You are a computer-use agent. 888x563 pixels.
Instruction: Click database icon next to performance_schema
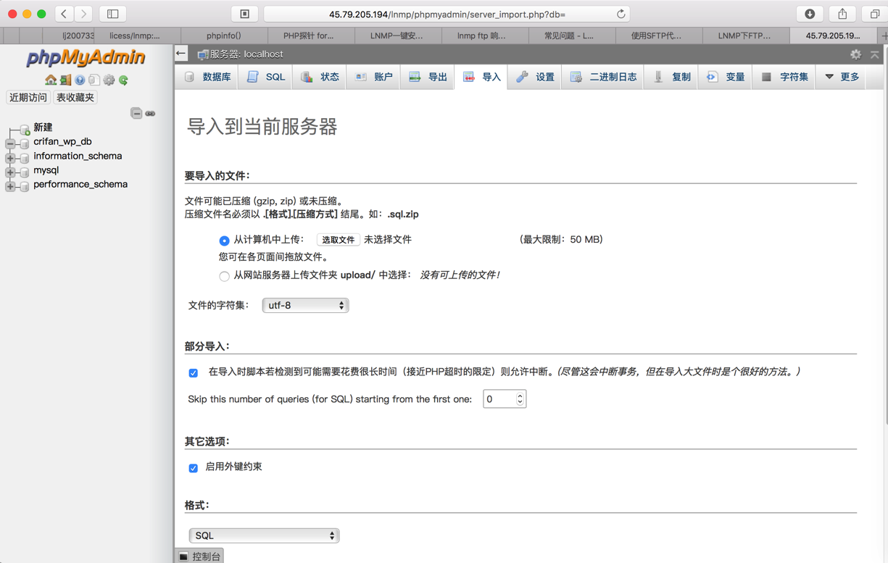click(25, 185)
